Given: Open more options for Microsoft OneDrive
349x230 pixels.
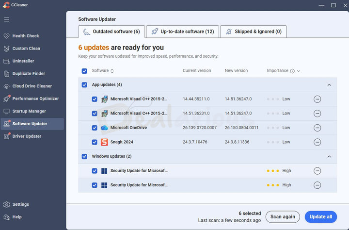Looking at the screenshot, I should tap(317, 128).
